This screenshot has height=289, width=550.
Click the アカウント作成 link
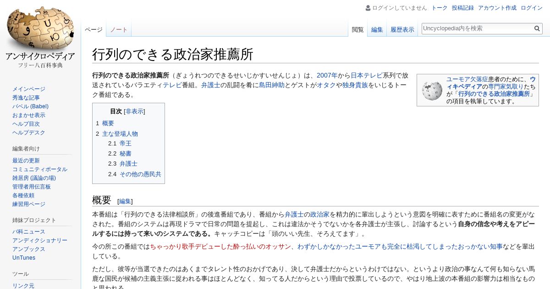[x=497, y=8]
